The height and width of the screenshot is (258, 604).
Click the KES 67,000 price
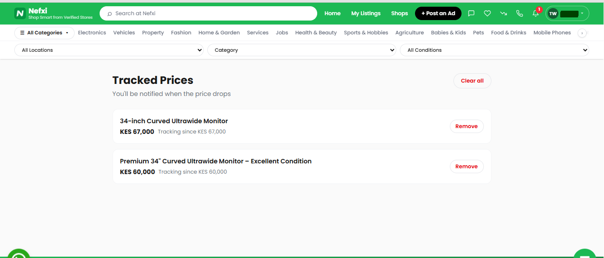tap(137, 132)
